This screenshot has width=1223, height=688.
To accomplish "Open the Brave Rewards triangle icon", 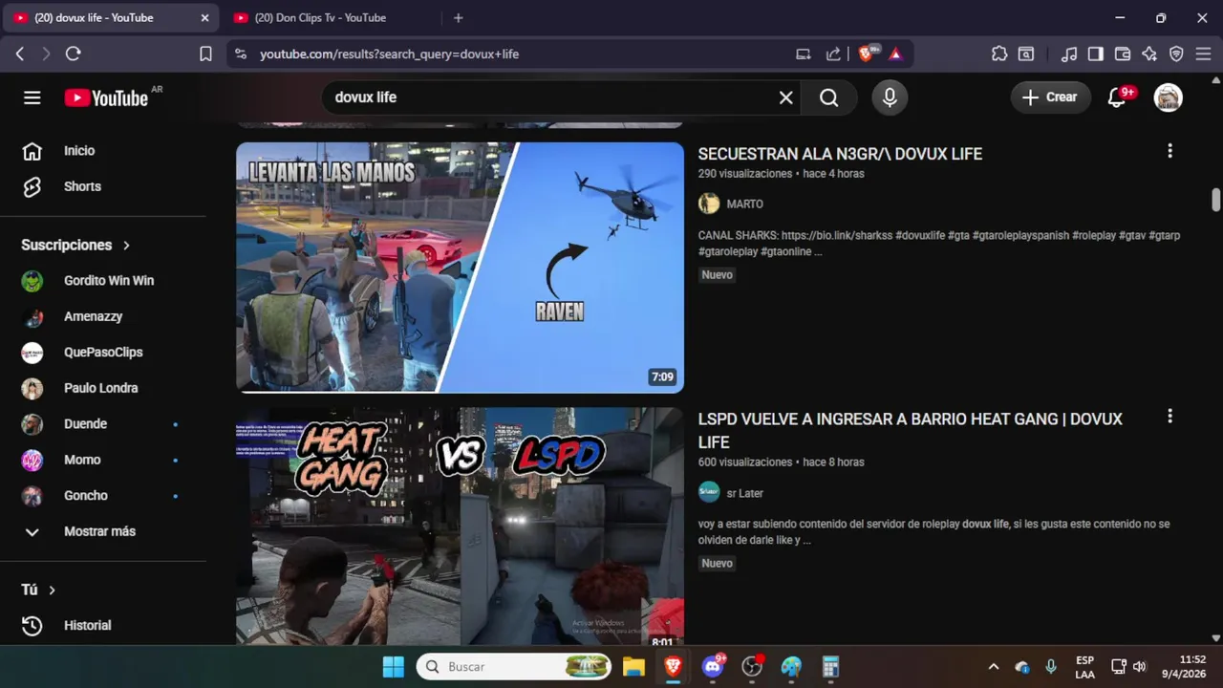I will [895, 54].
